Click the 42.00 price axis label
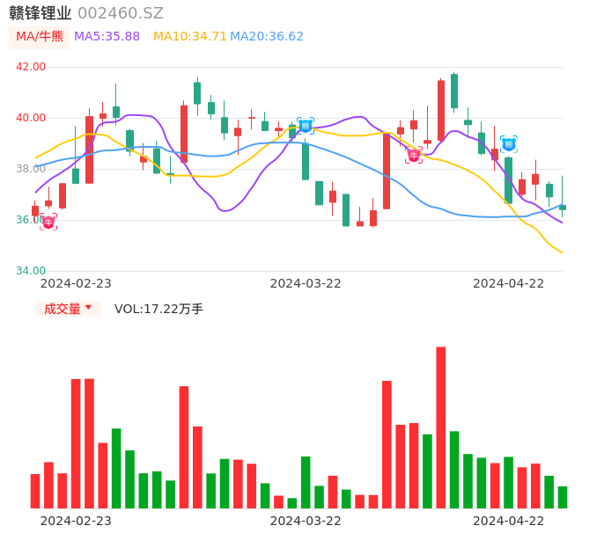604x533 pixels. pyautogui.click(x=31, y=67)
